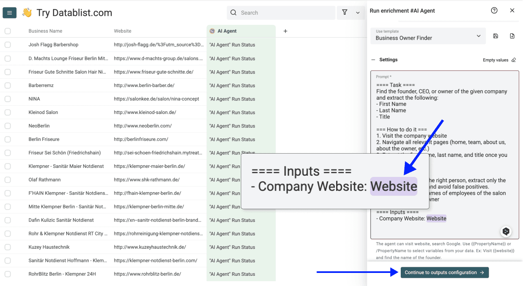Save the current template with the floppy disk icon

tap(495, 36)
